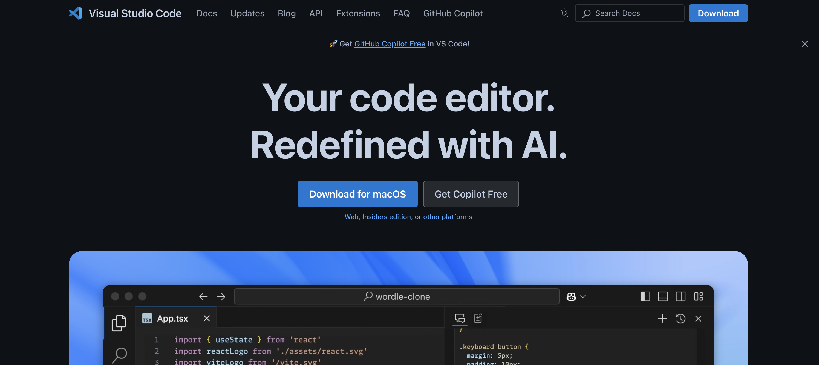Click code line importing reactLogo from './assets/react.svg'
This screenshot has height=365, width=819.
click(270, 351)
